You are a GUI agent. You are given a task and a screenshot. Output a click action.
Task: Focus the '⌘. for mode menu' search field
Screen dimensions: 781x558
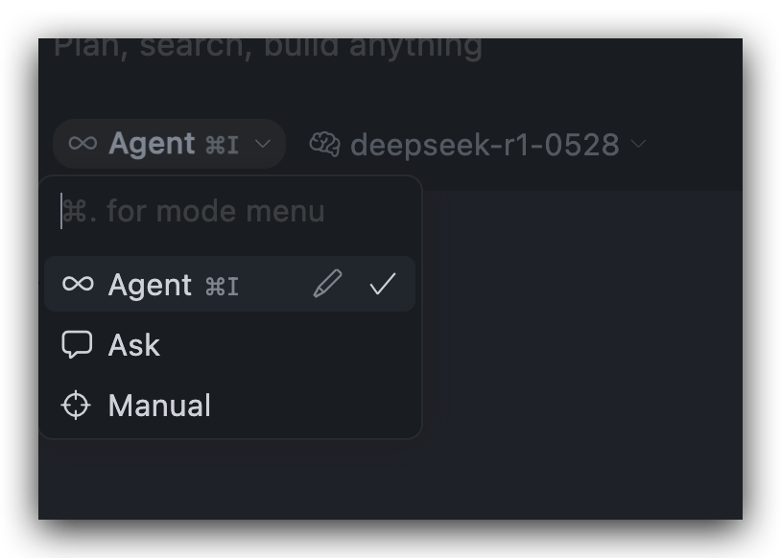(x=230, y=211)
